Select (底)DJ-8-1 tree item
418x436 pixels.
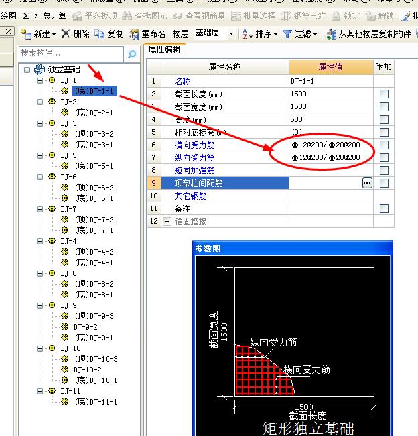pos(94,294)
